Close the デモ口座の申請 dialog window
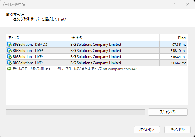 [188, 5]
